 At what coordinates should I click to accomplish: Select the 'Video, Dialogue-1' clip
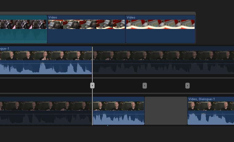[x=211, y=111]
